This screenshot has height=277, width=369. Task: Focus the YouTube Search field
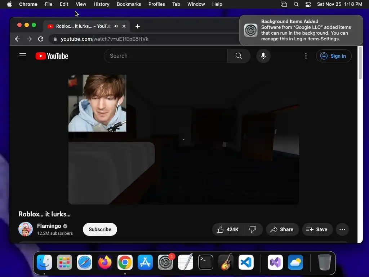(x=166, y=56)
